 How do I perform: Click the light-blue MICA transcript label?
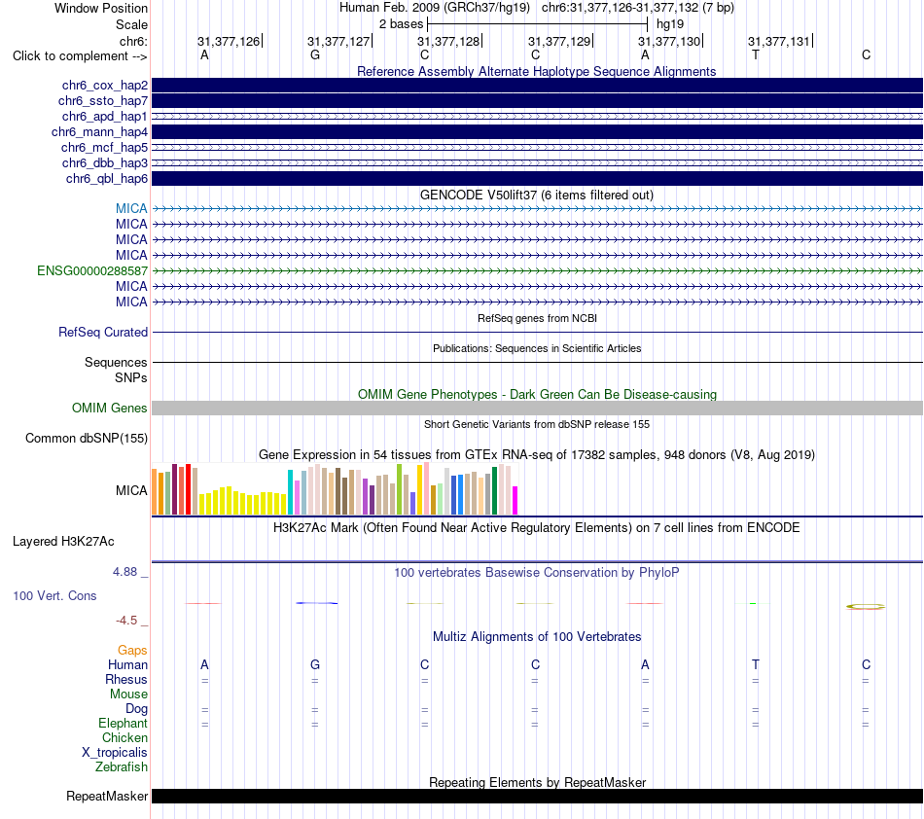(x=131, y=208)
